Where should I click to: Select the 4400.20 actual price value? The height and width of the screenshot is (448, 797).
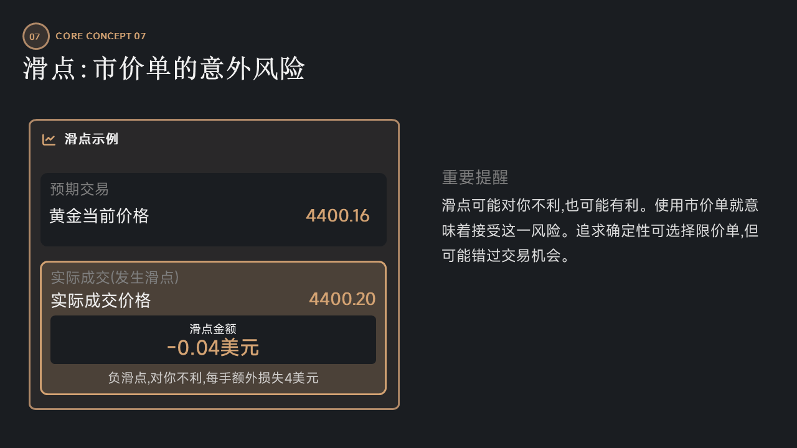(x=342, y=299)
